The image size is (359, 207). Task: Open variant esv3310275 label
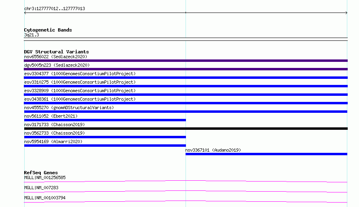pos(80,82)
